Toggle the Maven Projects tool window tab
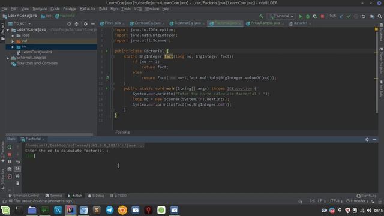 coord(382,61)
